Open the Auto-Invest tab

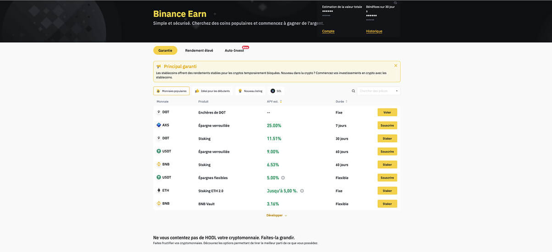pos(234,50)
